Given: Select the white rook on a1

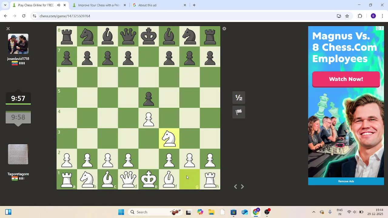Looking at the screenshot, I should pyautogui.click(x=67, y=179).
